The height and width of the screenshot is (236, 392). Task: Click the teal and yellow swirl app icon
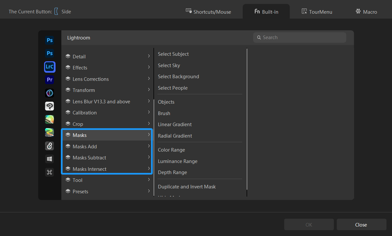(x=50, y=133)
